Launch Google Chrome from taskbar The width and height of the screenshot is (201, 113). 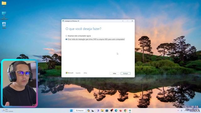point(125,110)
